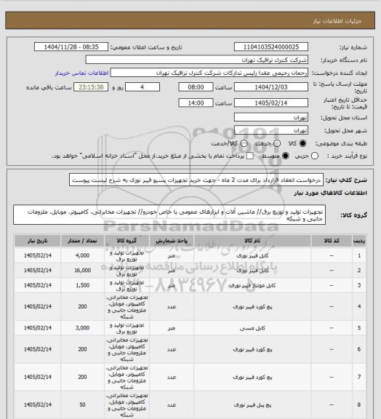
Task: Click the item name کابل مسی
Action: [252, 328]
